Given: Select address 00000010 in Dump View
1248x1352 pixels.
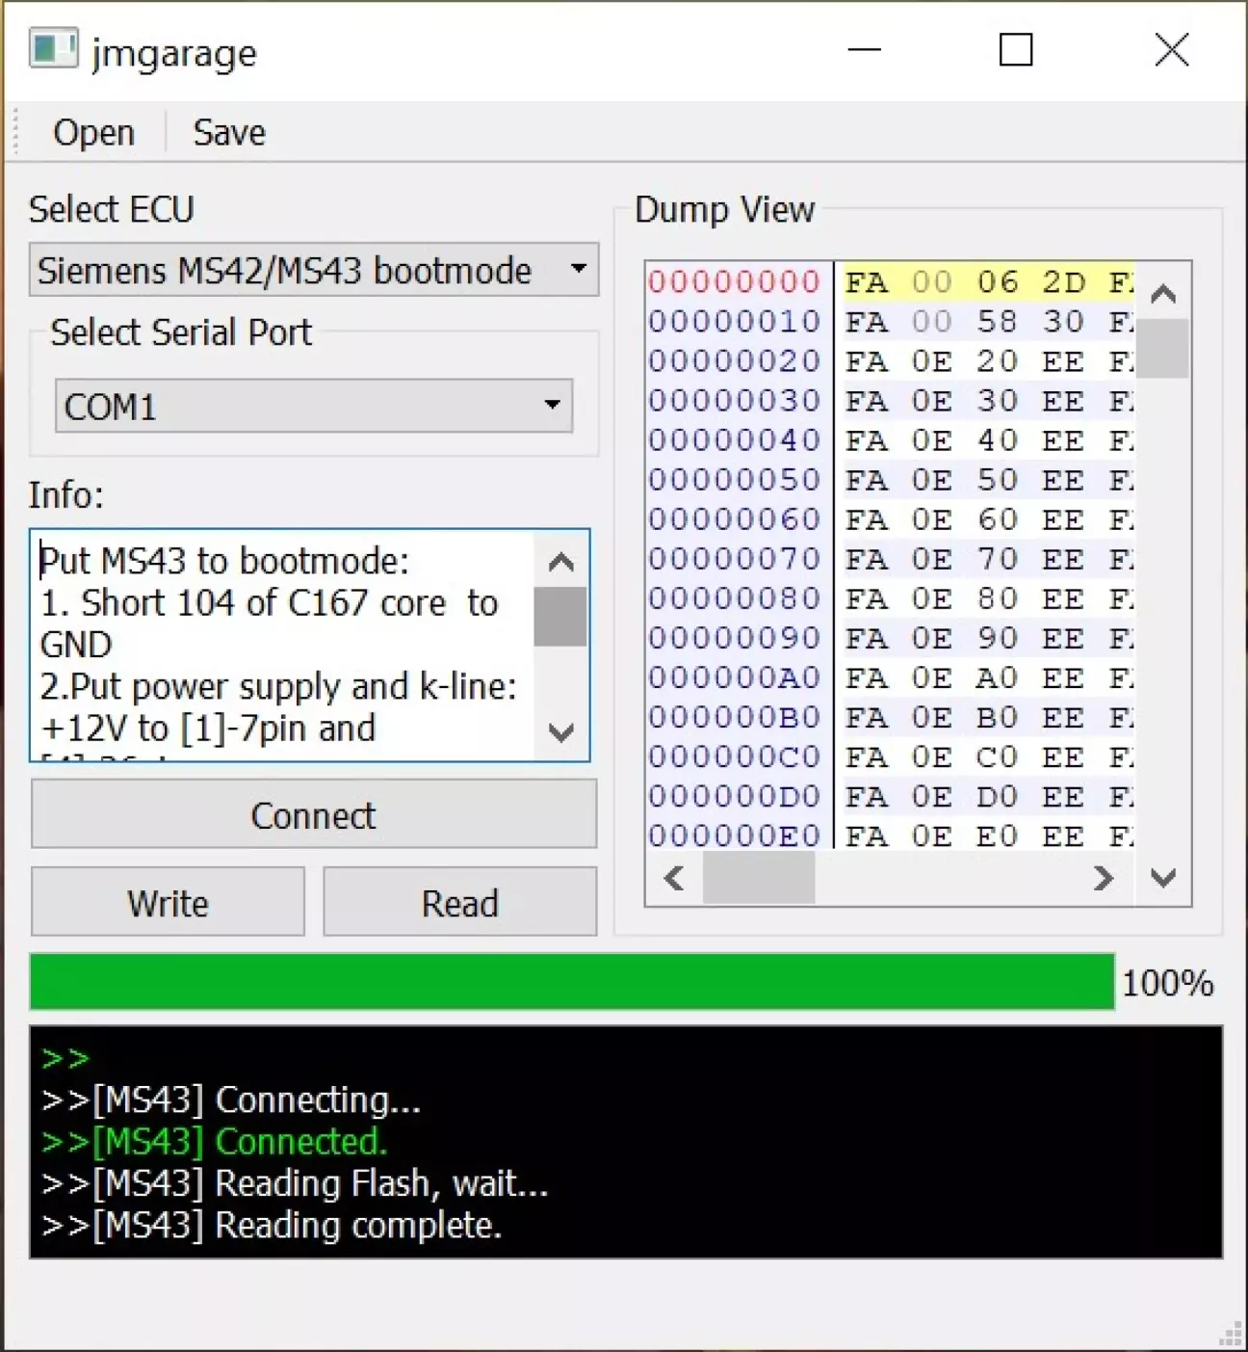Looking at the screenshot, I should click(734, 321).
